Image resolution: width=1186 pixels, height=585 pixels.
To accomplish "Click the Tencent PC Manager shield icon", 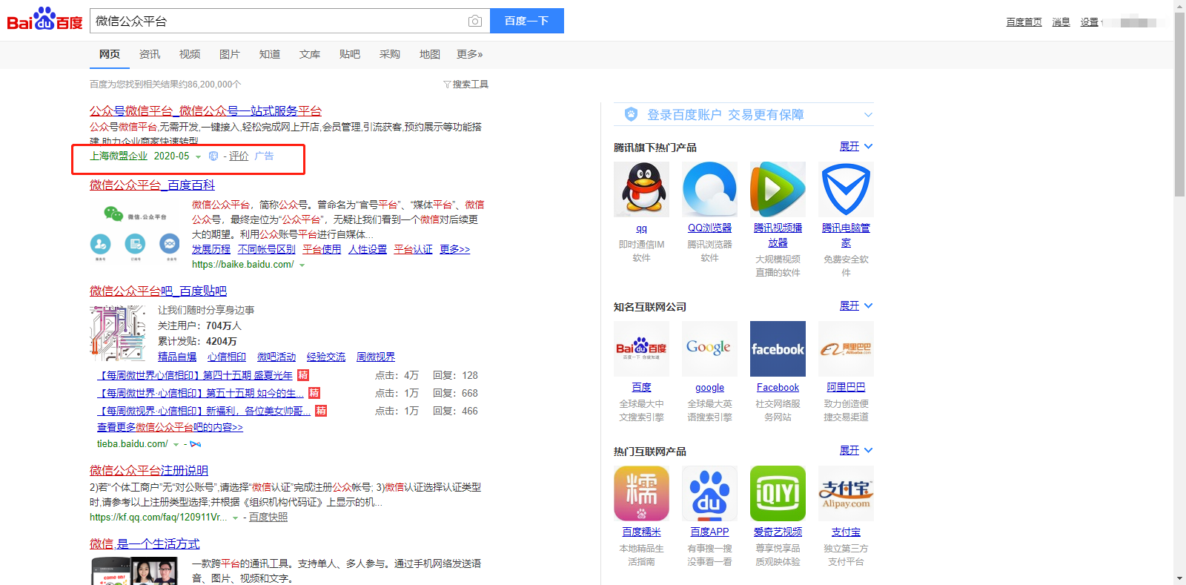I will [x=846, y=189].
